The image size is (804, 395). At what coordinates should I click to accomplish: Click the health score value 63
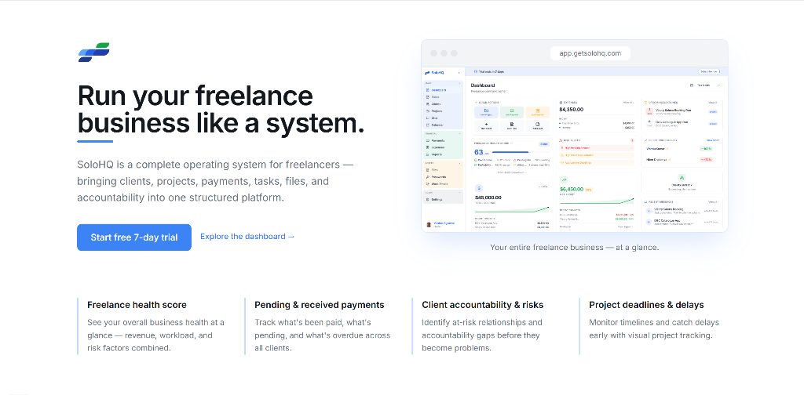click(x=478, y=153)
